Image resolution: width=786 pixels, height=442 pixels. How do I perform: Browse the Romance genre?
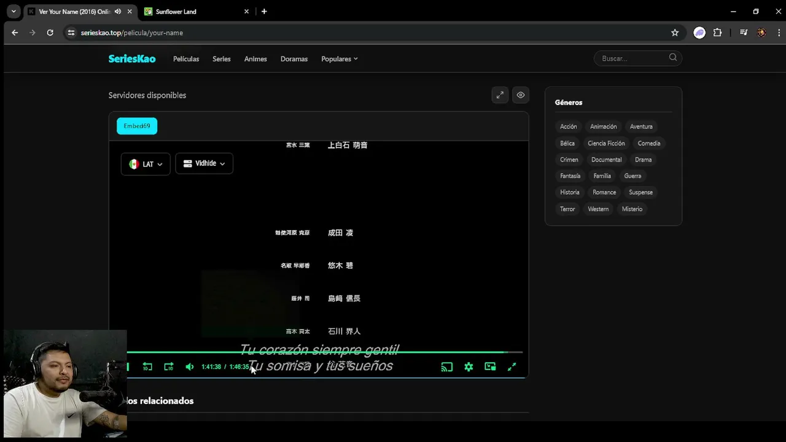pos(604,192)
